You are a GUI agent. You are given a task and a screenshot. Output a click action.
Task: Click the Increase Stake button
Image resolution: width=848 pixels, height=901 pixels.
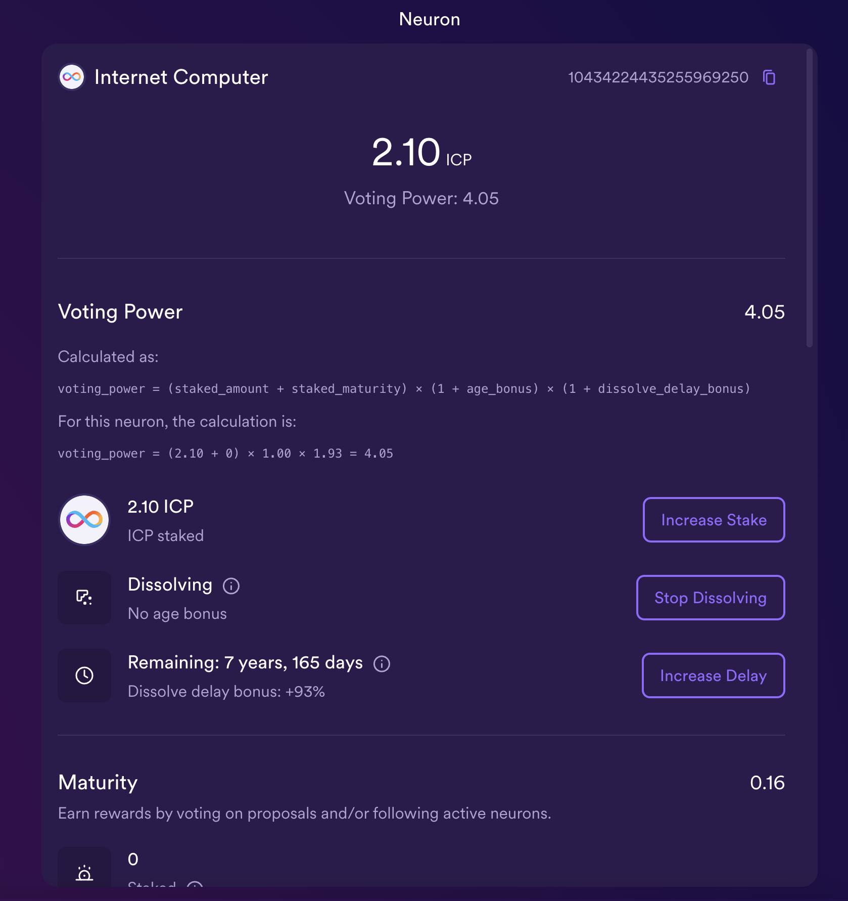point(713,520)
